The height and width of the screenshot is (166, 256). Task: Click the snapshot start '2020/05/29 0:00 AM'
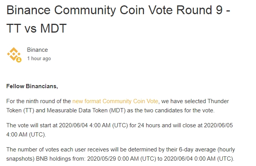tap(113, 159)
